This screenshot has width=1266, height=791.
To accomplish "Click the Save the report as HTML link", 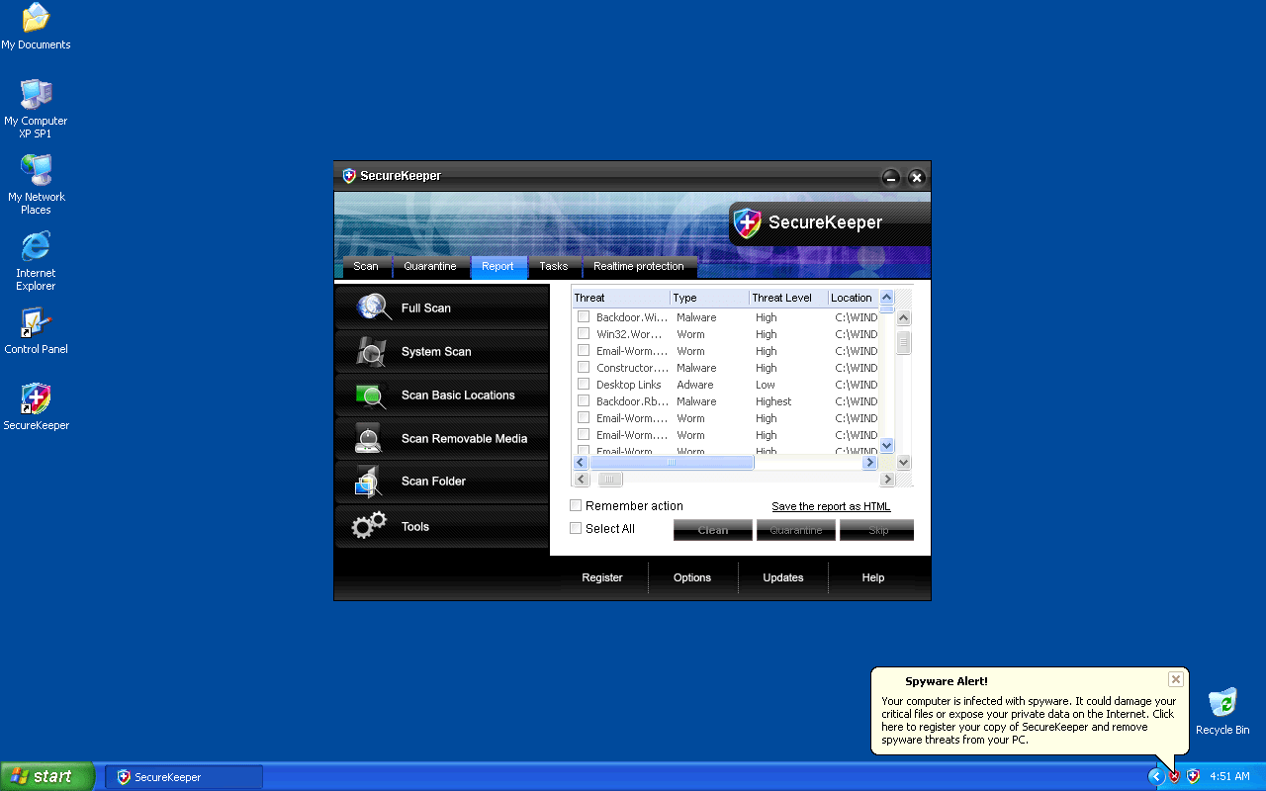I will (x=831, y=506).
